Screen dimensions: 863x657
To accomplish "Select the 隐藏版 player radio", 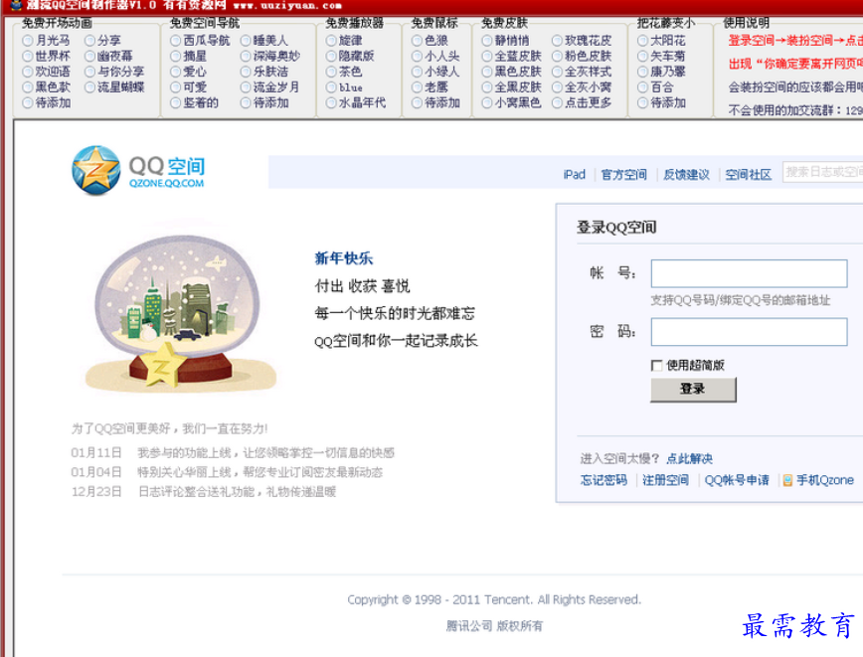I will (331, 56).
